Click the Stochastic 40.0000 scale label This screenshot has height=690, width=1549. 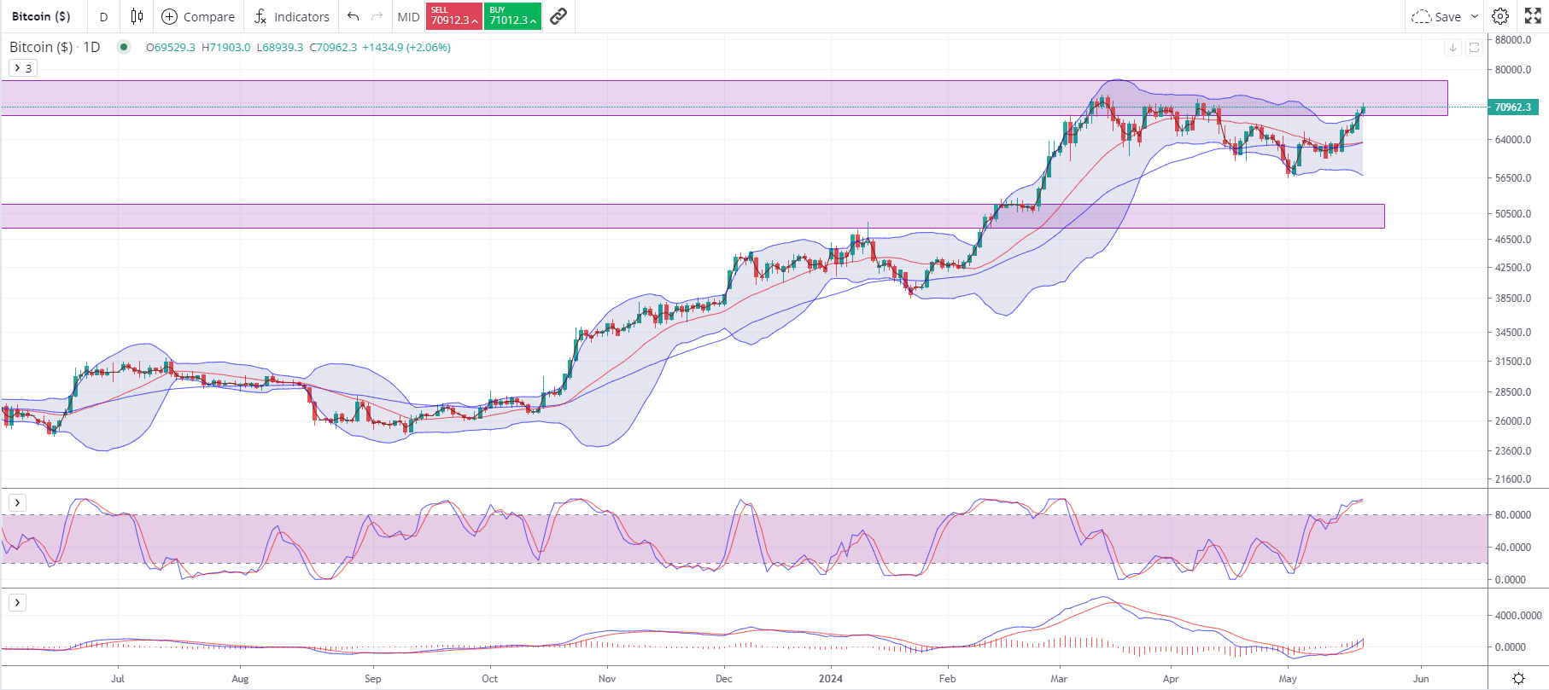point(1512,547)
